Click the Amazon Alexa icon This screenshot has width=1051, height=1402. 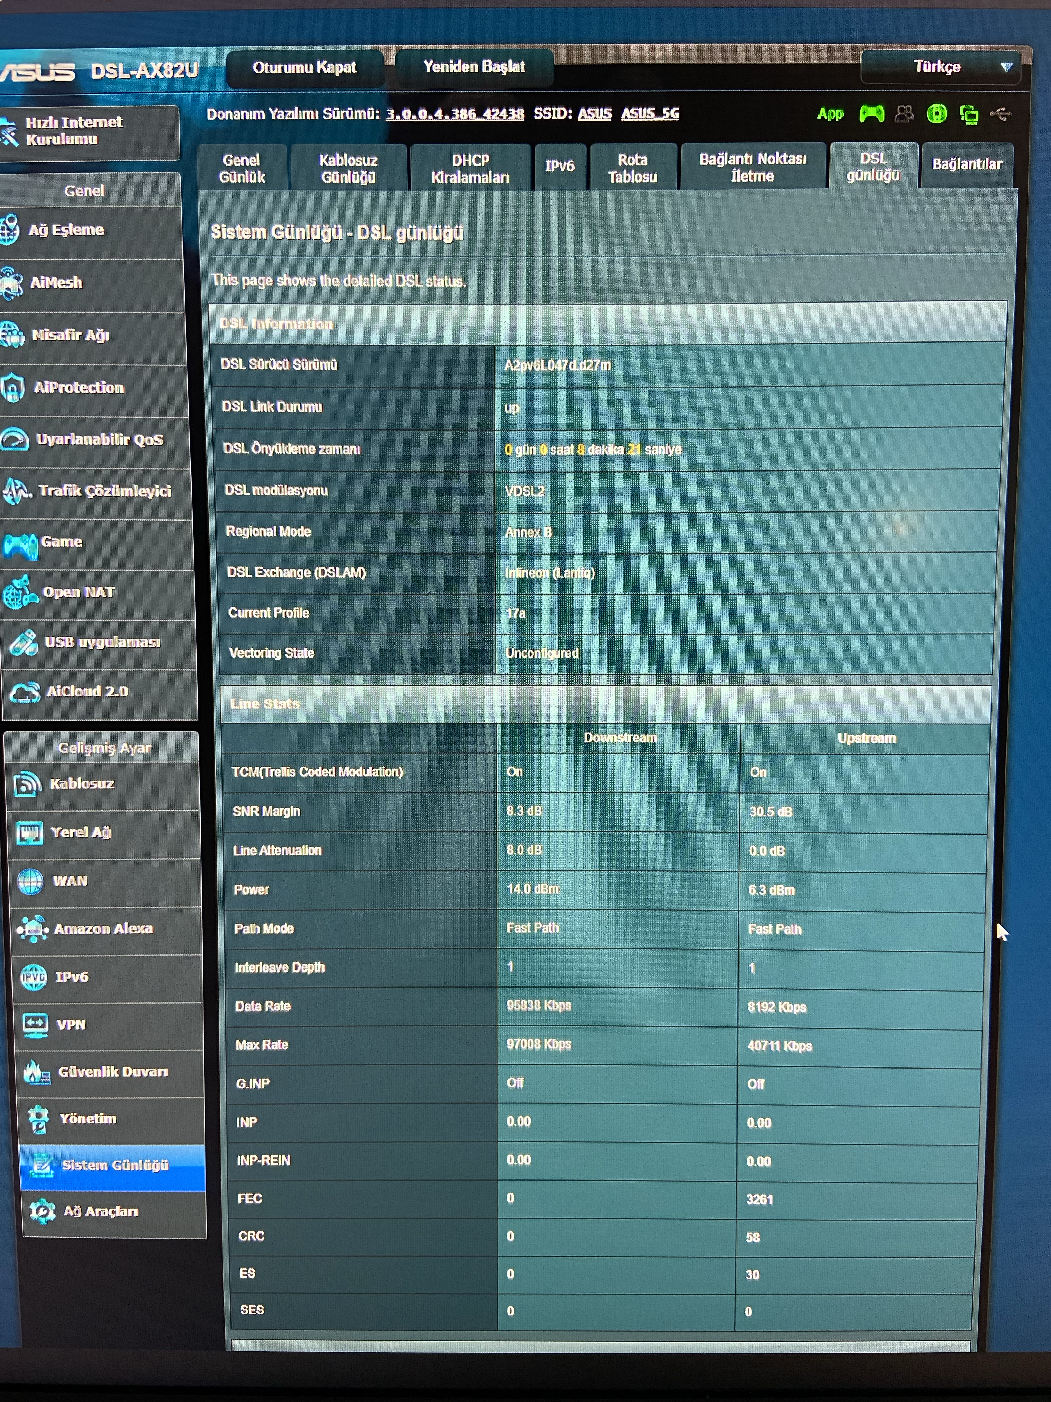[32, 929]
